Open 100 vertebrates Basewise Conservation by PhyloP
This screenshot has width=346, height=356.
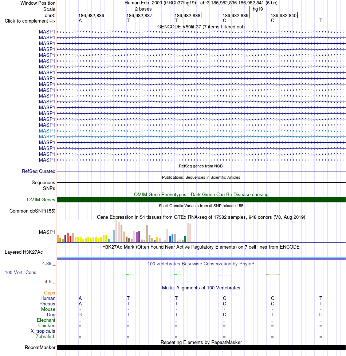pos(201,264)
